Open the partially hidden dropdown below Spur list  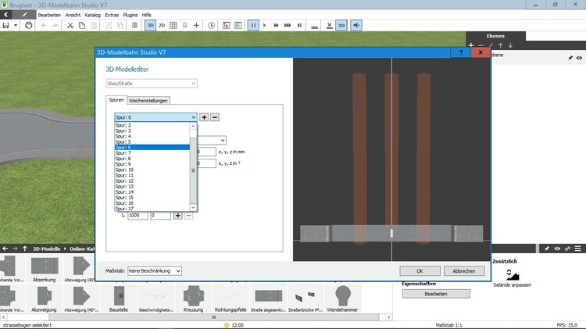click(x=212, y=141)
